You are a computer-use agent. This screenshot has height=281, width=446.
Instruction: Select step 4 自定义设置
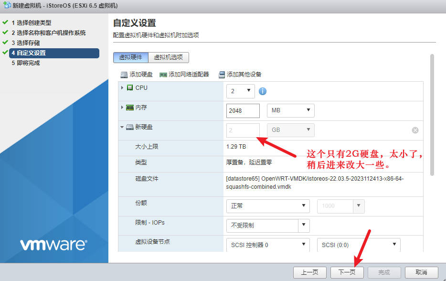tap(54, 53)
